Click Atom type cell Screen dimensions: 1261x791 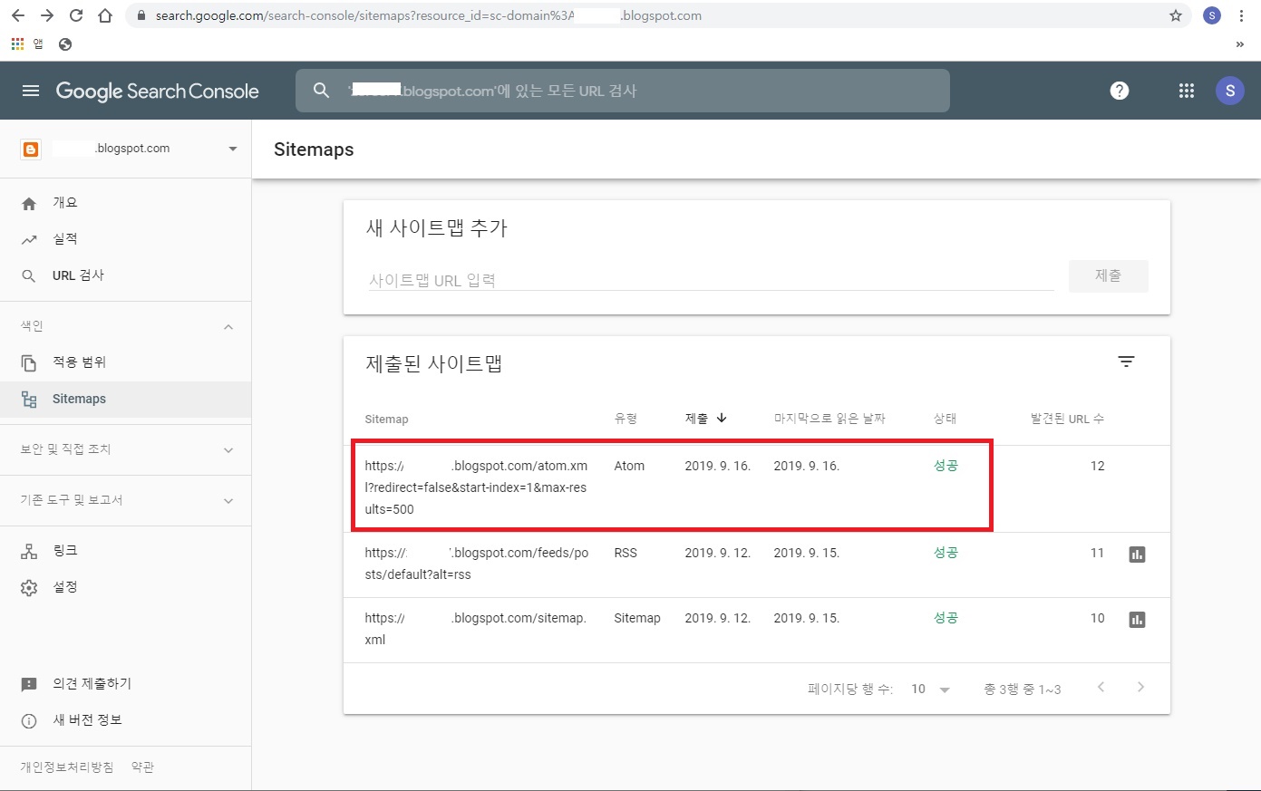(629, 466)
